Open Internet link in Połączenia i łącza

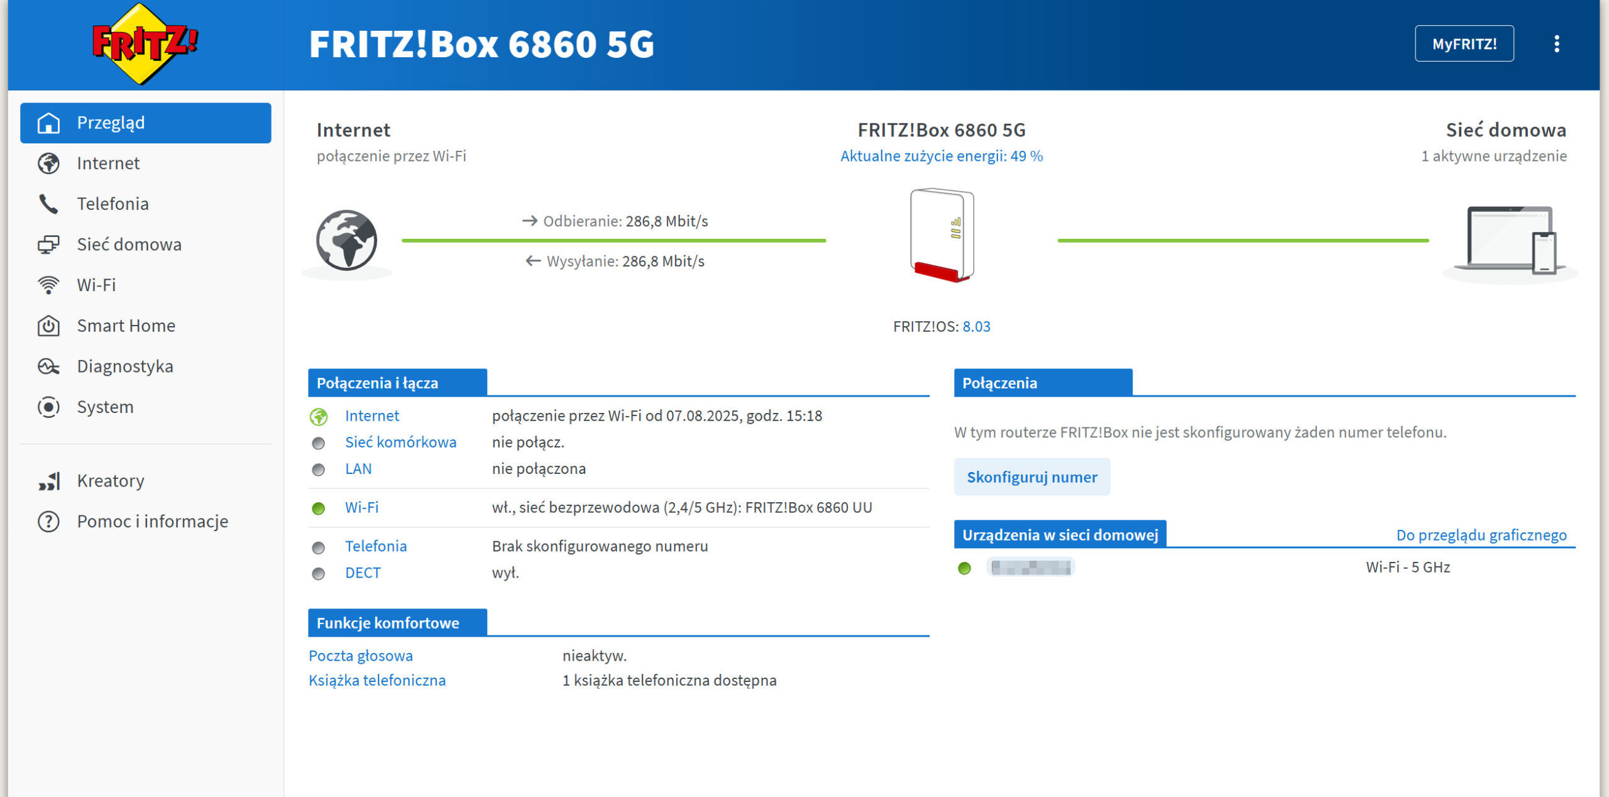click(371, 416)
